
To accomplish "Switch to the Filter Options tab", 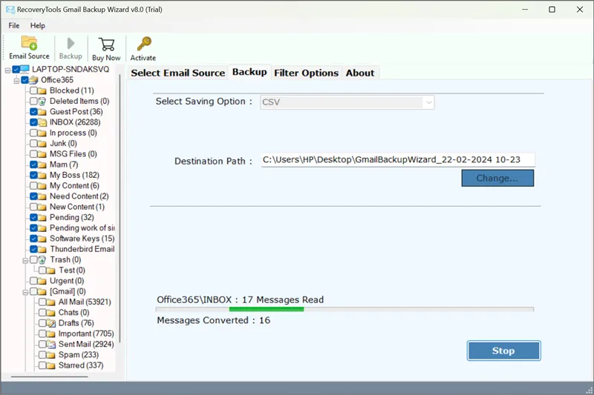I will click(x=306, y=73).
